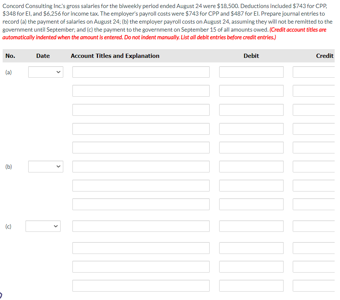Click the 'Account Titles and Explanation' column header
This screenshot has width=340, height=300.
coord(115,56)
